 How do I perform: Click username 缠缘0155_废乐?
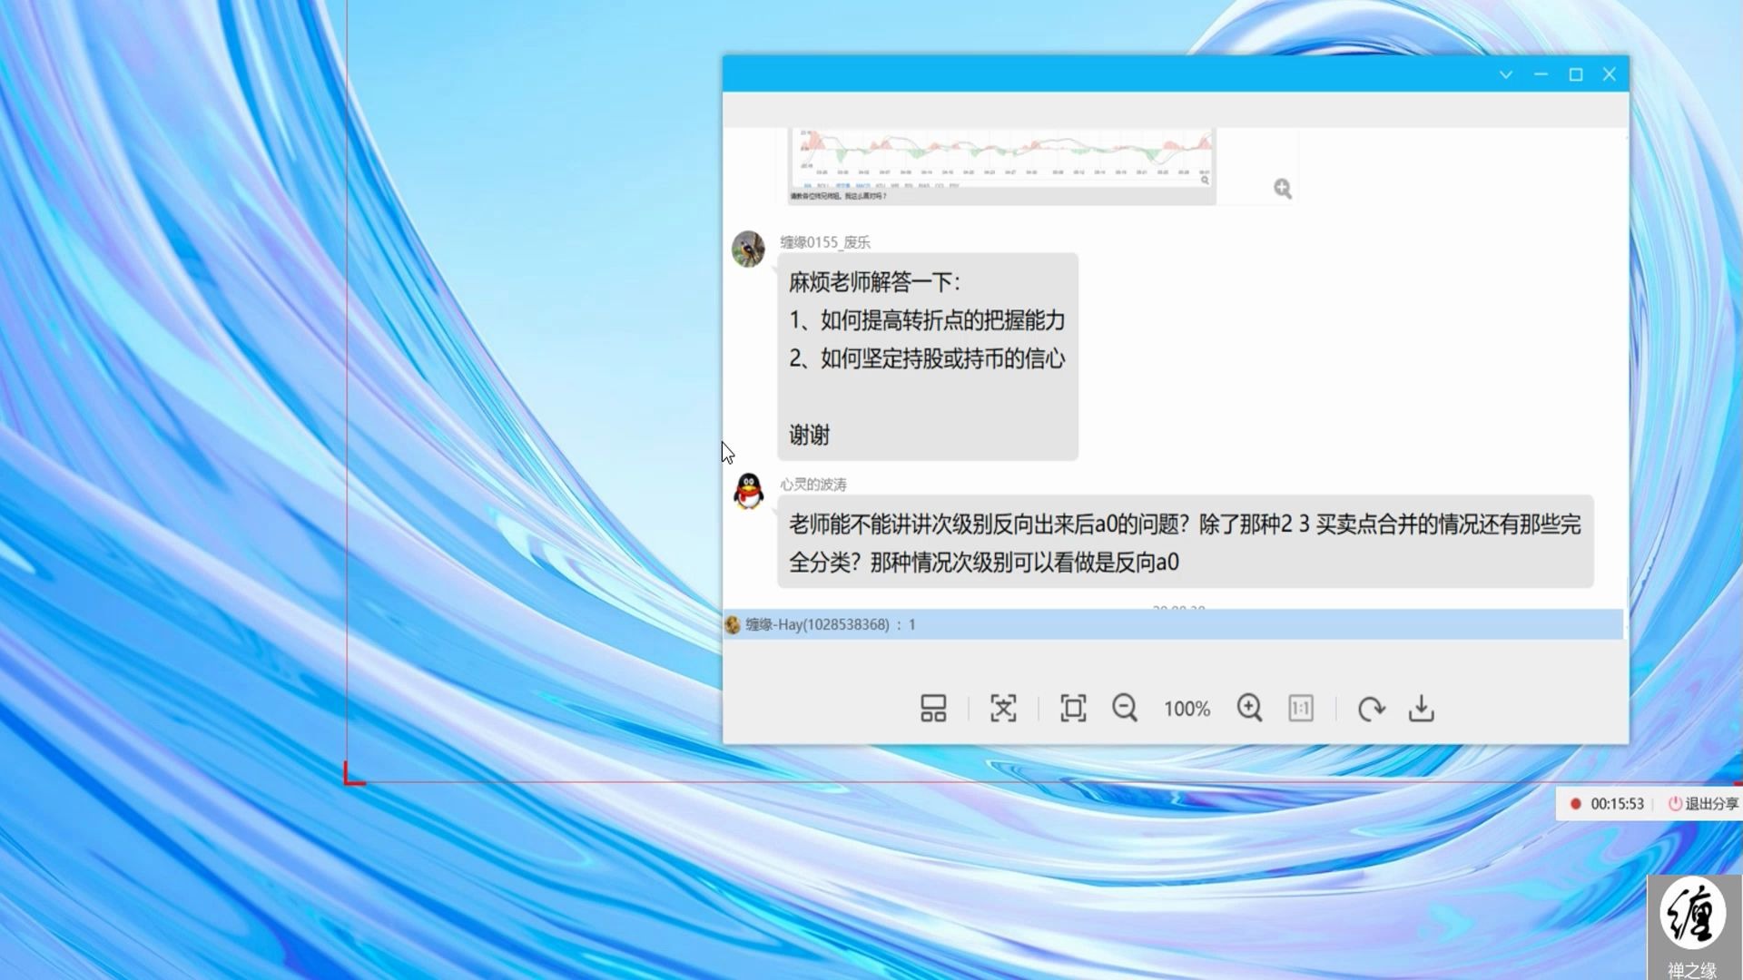pyautogui.click(x=825, y=242)
